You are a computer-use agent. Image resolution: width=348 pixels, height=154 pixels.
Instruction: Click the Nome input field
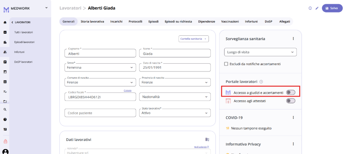[x=175, y=53]
